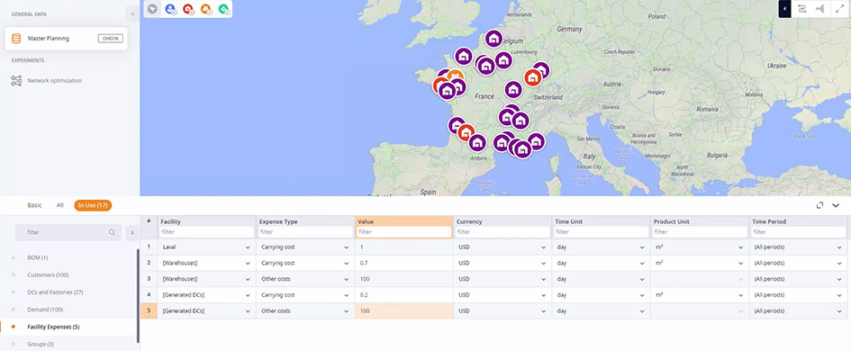The image size is (851, 351).
Task: Click the highlighted Value cell in row 5
Action: coord(403,310)
